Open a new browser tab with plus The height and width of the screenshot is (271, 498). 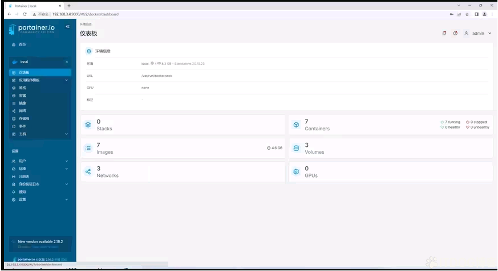coord(69,6)
